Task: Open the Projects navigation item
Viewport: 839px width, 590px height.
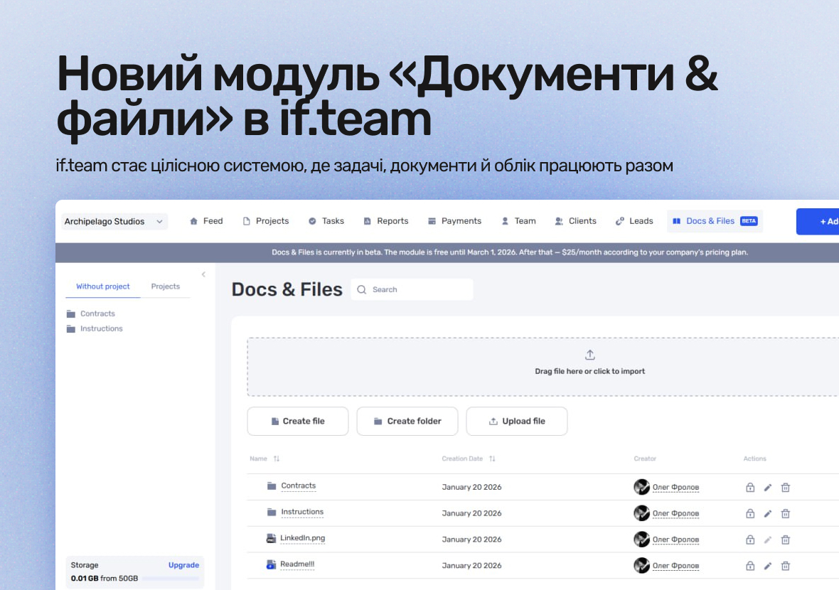Action: (266, 221)
